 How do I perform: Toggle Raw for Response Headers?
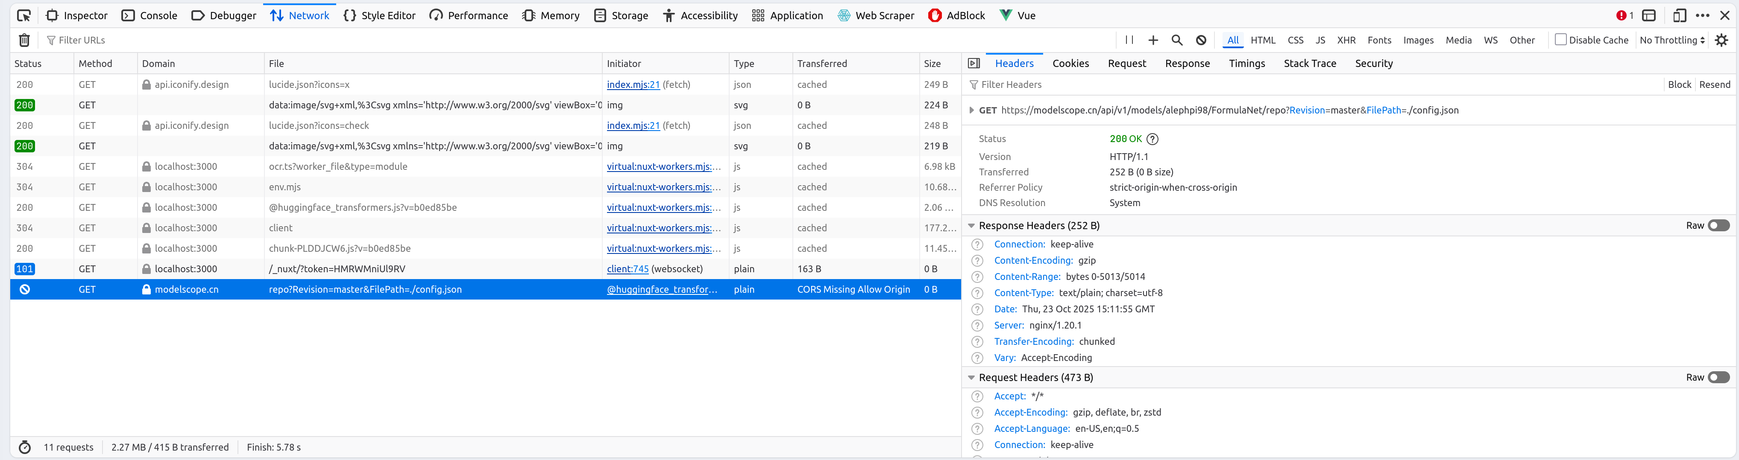tap(1718, 225)
